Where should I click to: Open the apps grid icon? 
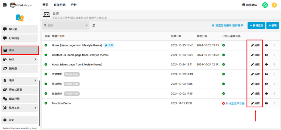pos(5,5)
